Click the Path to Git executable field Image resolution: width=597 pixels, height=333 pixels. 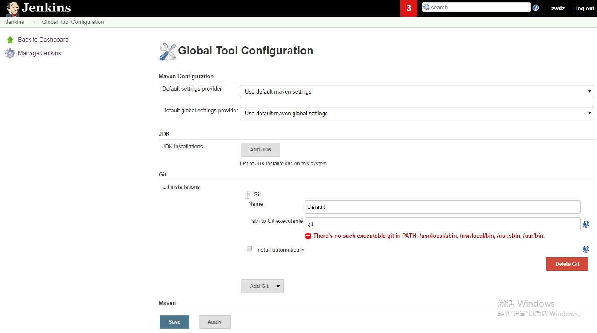(x=443, y=224)
